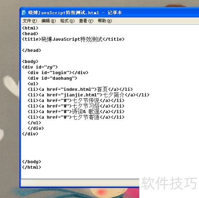Screen dimensions: 199x198
Task: Open the 查看(V) menu
Action: (86, 21)
